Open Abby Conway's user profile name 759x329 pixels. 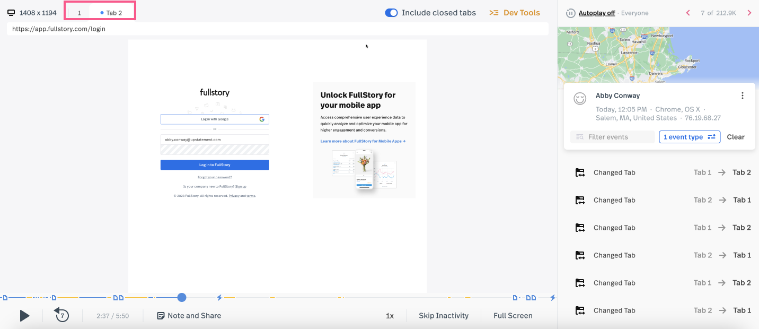(617, 96)
